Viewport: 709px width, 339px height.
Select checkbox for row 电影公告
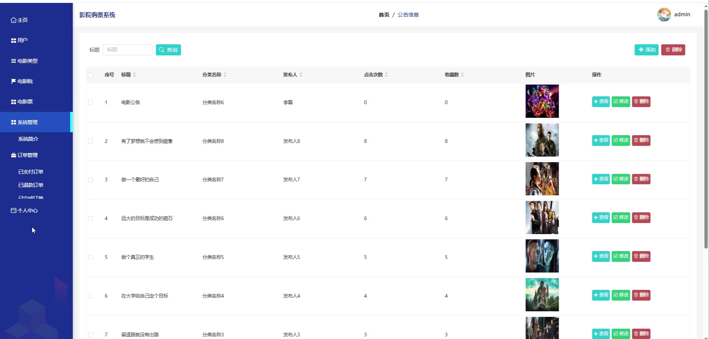[90, 103]
